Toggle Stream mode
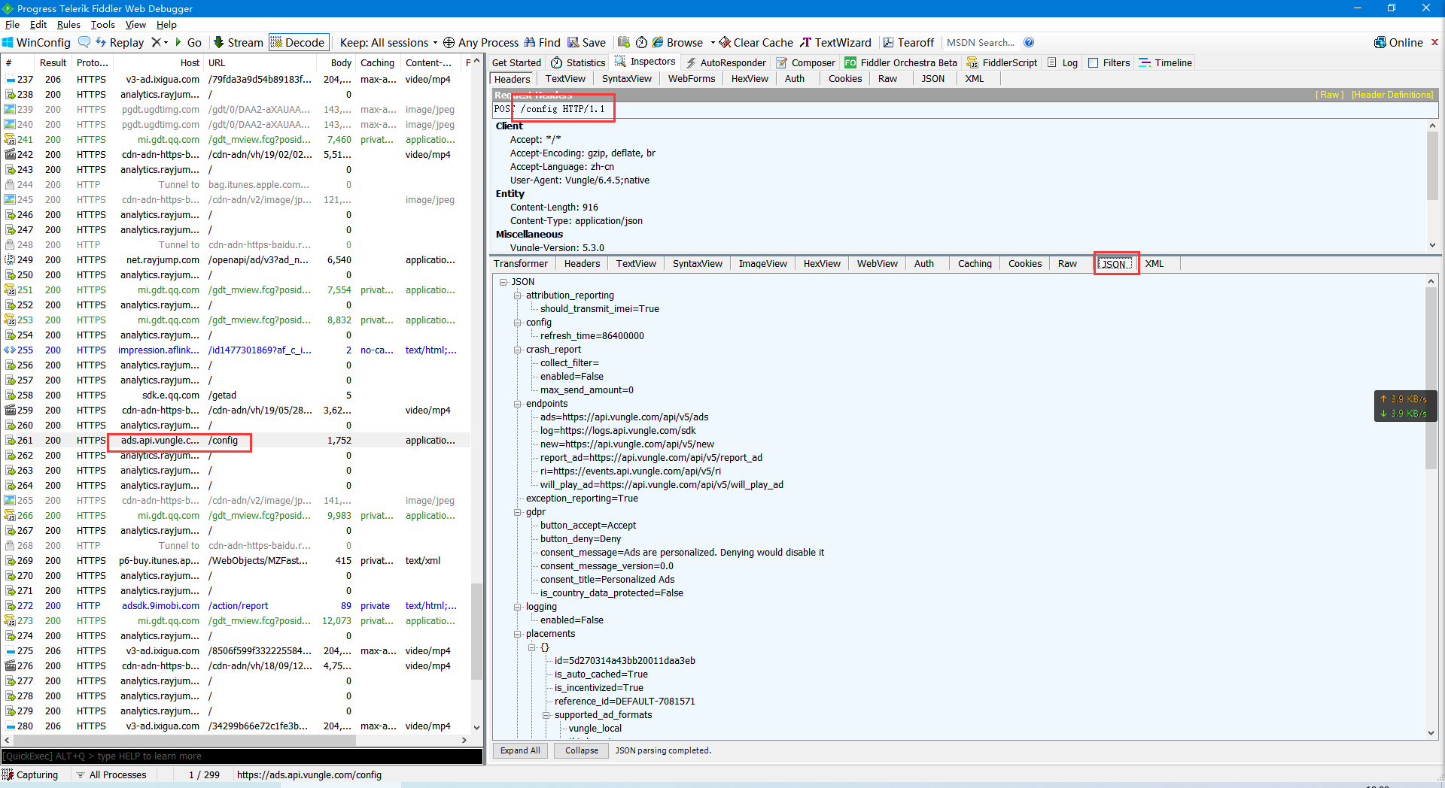Viewport: 1445px width, 788px height. click(238, 43)
